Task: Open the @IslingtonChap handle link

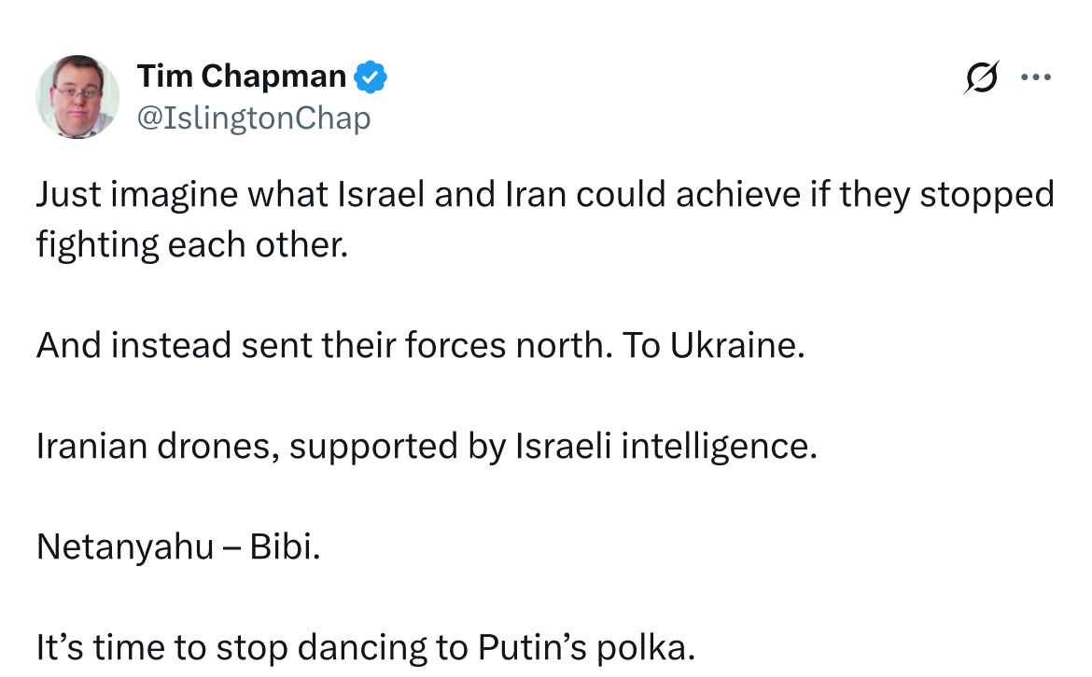Action: 254,118
